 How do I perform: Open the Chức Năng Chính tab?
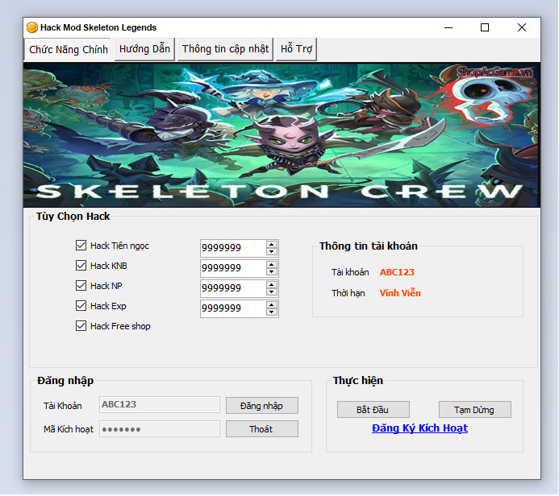click(x=68, y=49)
